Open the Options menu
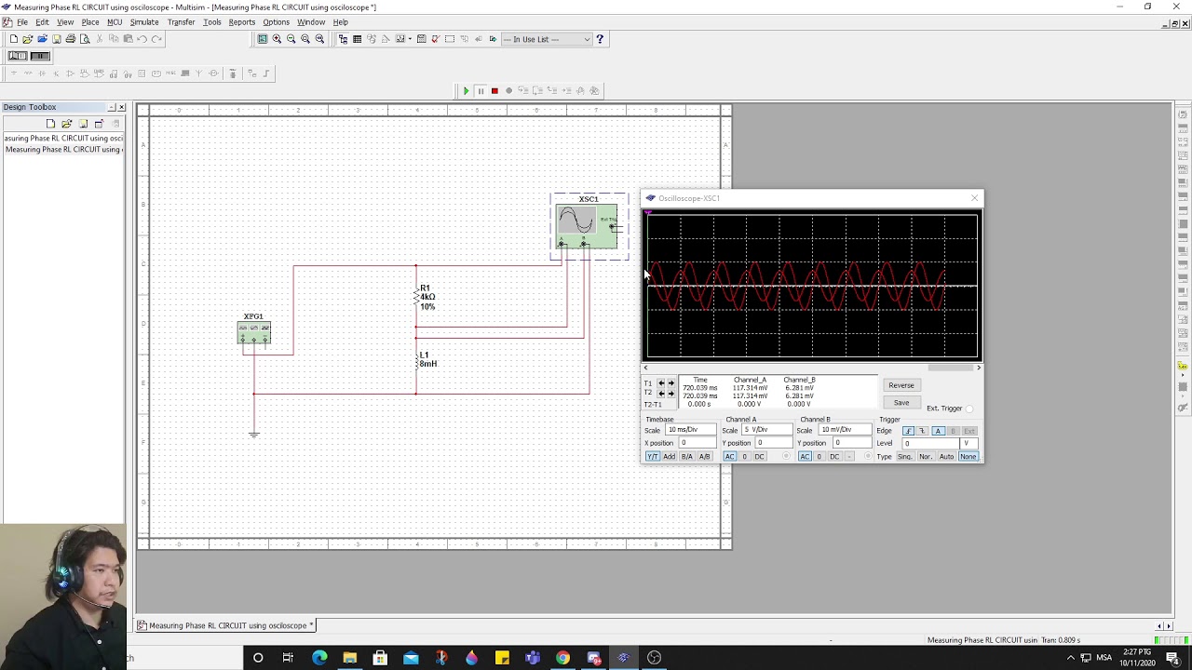The image size is (1192, 670). point(276,22)
